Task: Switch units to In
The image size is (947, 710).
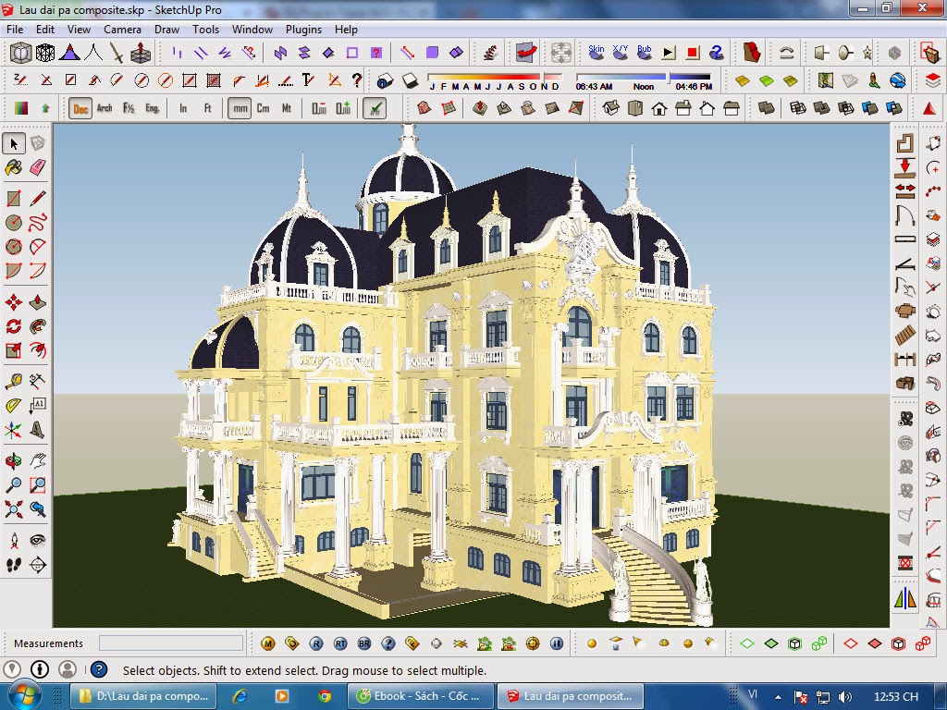Action: pyautogui.click(x=183, y=109)
